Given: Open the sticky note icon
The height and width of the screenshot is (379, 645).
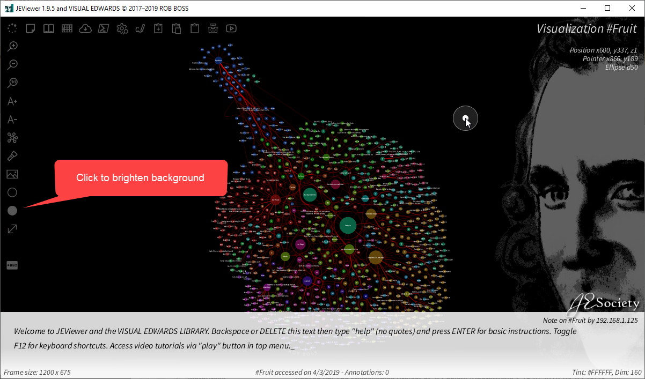Looking at the screenshot, I should pyautogui.click(x=31, y=28).
